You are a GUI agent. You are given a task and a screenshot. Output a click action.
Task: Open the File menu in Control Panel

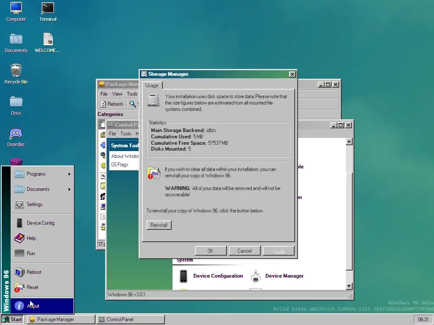tap(112, 134)
